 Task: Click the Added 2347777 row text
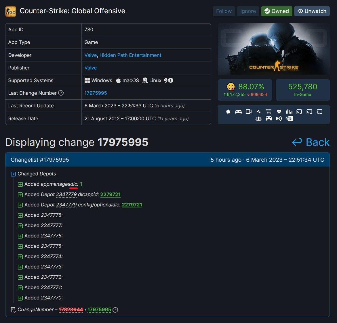coord(43,225)
